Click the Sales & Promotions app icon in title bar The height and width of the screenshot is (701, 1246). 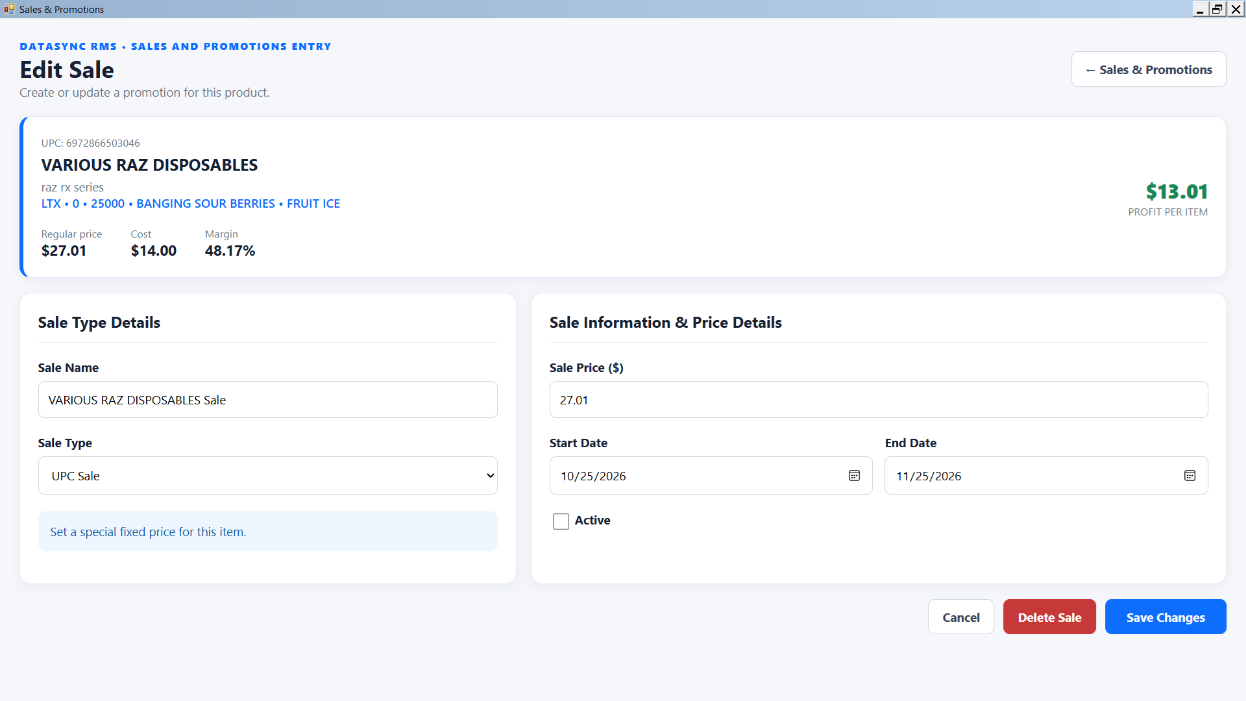click(x=9, y=9)
